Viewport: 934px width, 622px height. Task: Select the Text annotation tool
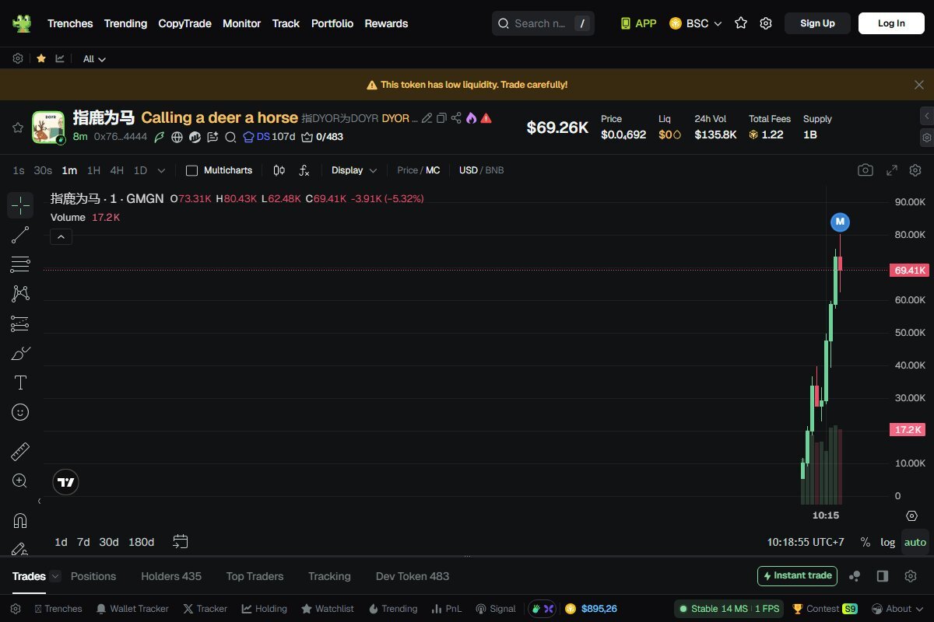pos(20,383)
